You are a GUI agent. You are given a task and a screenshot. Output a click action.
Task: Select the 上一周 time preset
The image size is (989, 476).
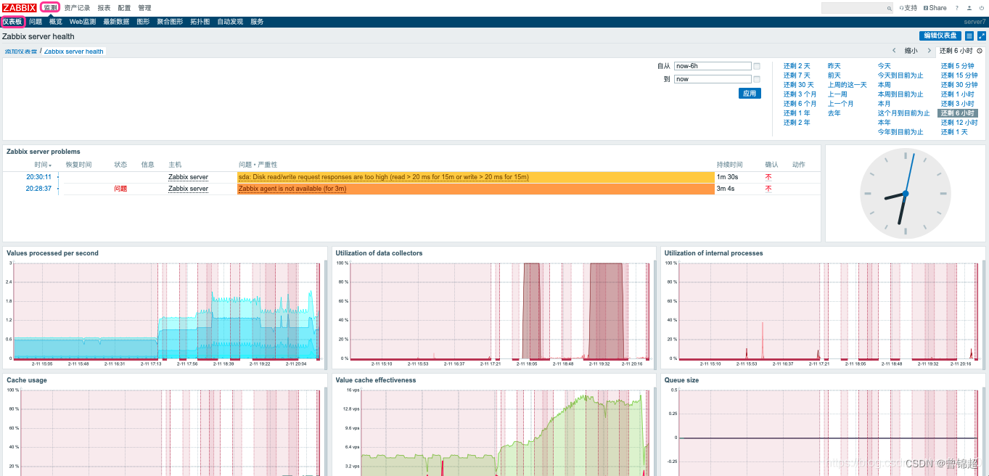pyautogui.click(x=837, y=94)
